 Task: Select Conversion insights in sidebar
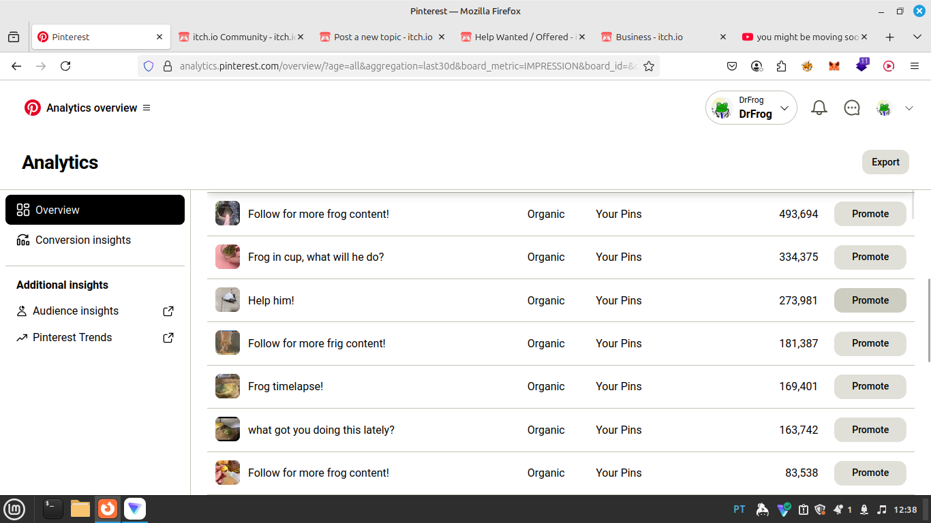pos(83,240)
